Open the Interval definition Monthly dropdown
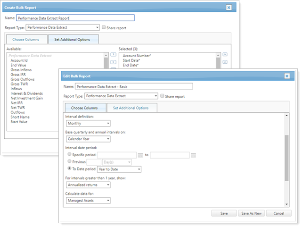 (x=88, y=124)
